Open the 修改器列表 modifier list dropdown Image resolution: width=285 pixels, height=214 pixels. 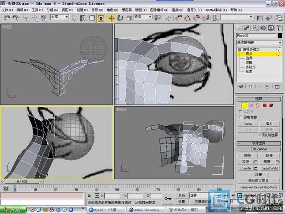click(280, 43)
